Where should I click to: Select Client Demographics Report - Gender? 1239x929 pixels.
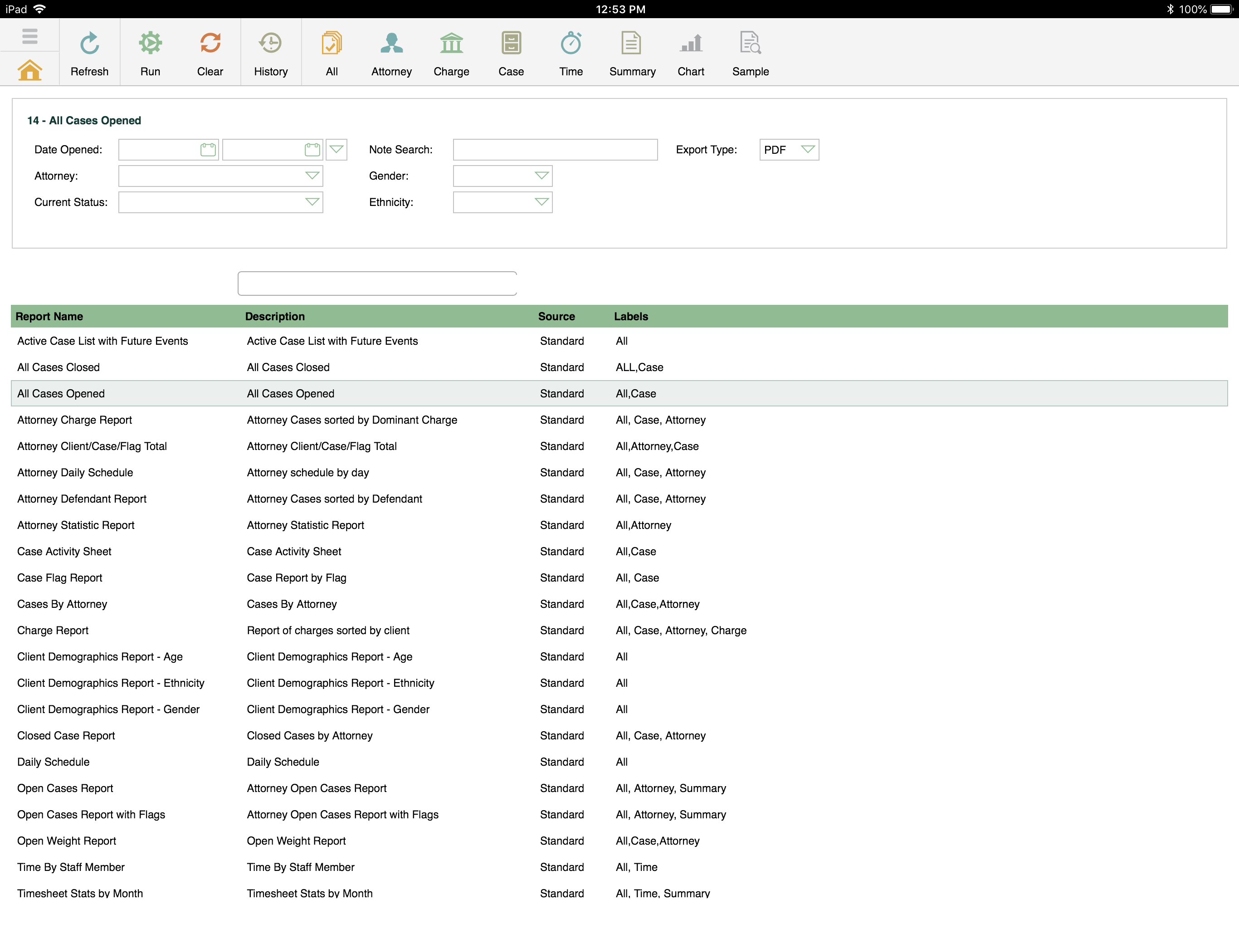[619, 709]
